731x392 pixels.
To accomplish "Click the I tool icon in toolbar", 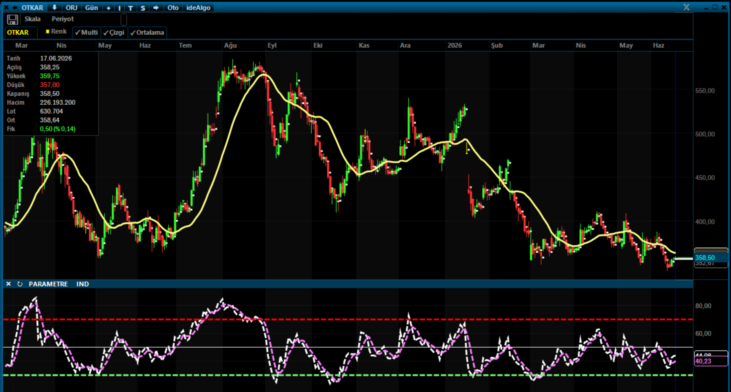I will [119, 8].
